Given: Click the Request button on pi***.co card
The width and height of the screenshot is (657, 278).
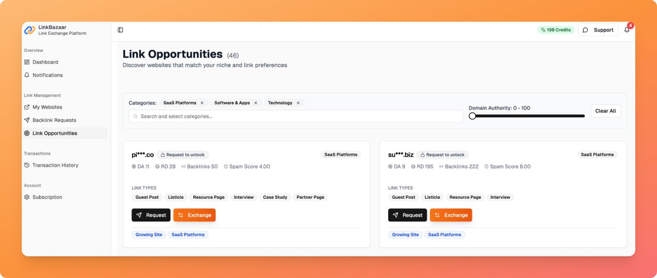Looking at the screenshot, I should pos(151,215).
